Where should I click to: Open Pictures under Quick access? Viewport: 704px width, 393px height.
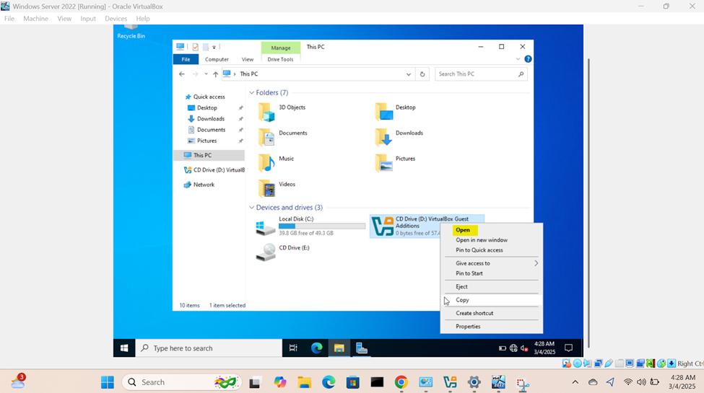(x=207, y=141)
